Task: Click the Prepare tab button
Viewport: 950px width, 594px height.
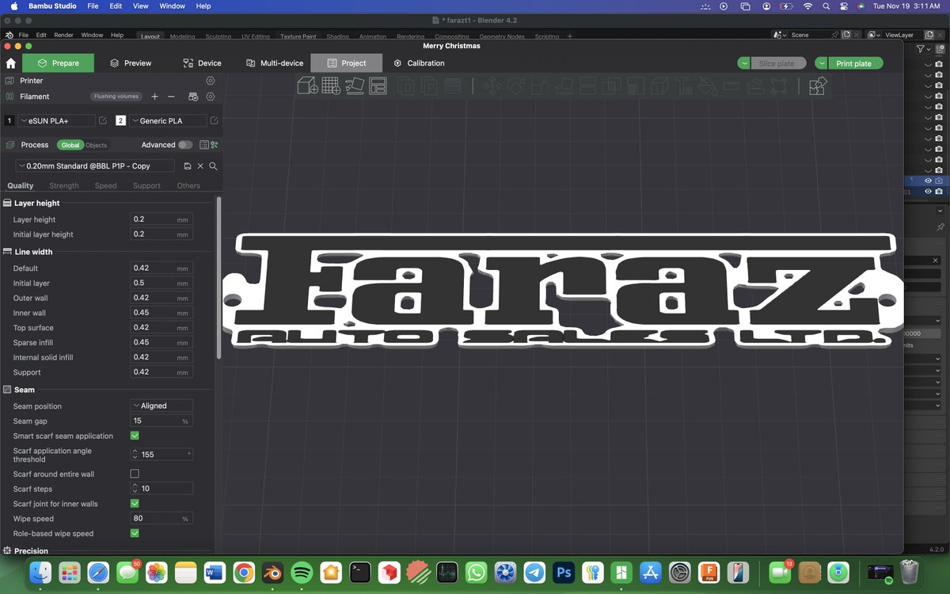Action: pos(59,63)
